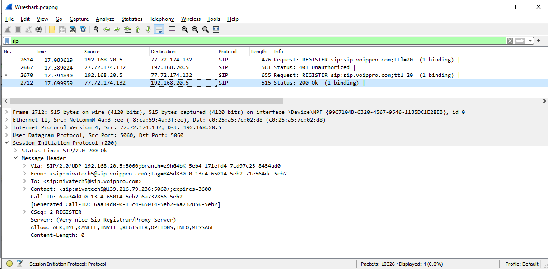Click the Go to first packet icon
Screen dimensions: 548x269
[138, 29]
